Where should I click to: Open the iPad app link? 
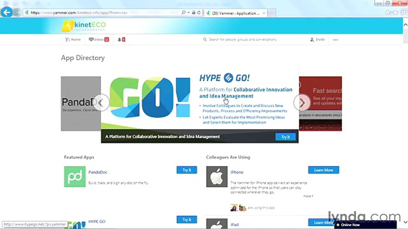(x=235, y=225)
